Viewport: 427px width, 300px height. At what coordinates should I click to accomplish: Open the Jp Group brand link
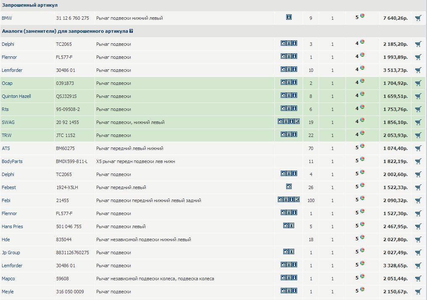[11, 253]
